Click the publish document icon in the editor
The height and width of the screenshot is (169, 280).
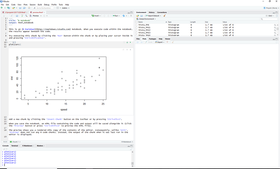(124, 16)
